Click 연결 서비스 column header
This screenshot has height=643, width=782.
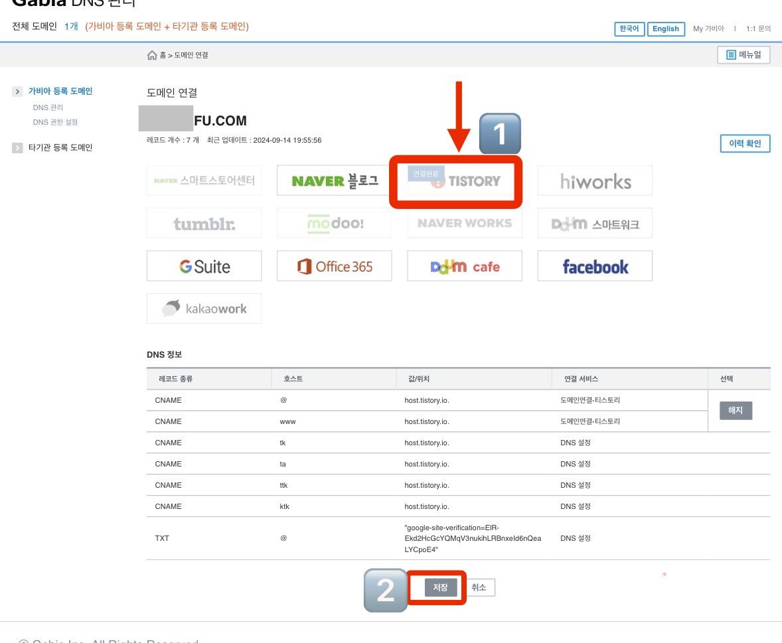click(x=581, y=379)
